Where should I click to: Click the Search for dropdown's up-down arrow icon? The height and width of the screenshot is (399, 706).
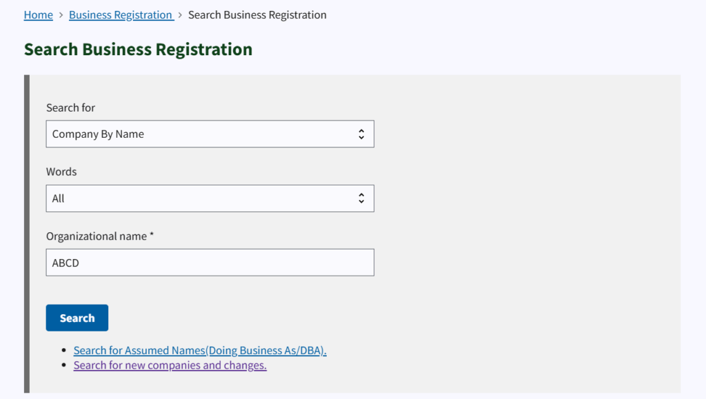tap(361, 134)
